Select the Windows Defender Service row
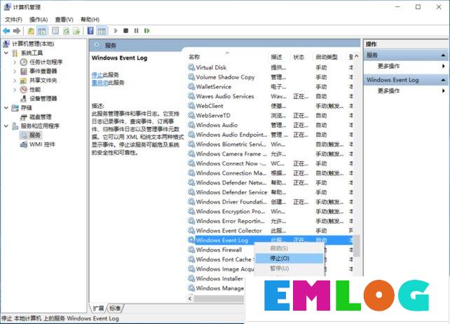The height and width of the screenshot is (324, 450). coord(271,192)
